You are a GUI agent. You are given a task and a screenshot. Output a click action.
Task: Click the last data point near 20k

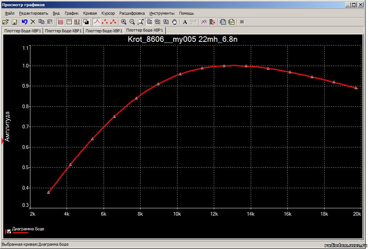tap(356, 88)
